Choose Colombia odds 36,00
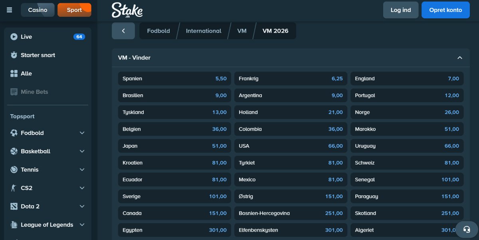The width and height of the screenshot is (479, 240). tap(291, 129)
